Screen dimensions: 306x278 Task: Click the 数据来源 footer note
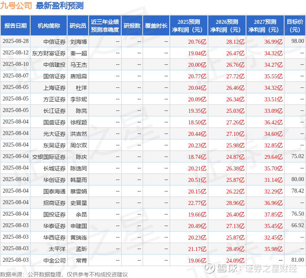(64, 274)
